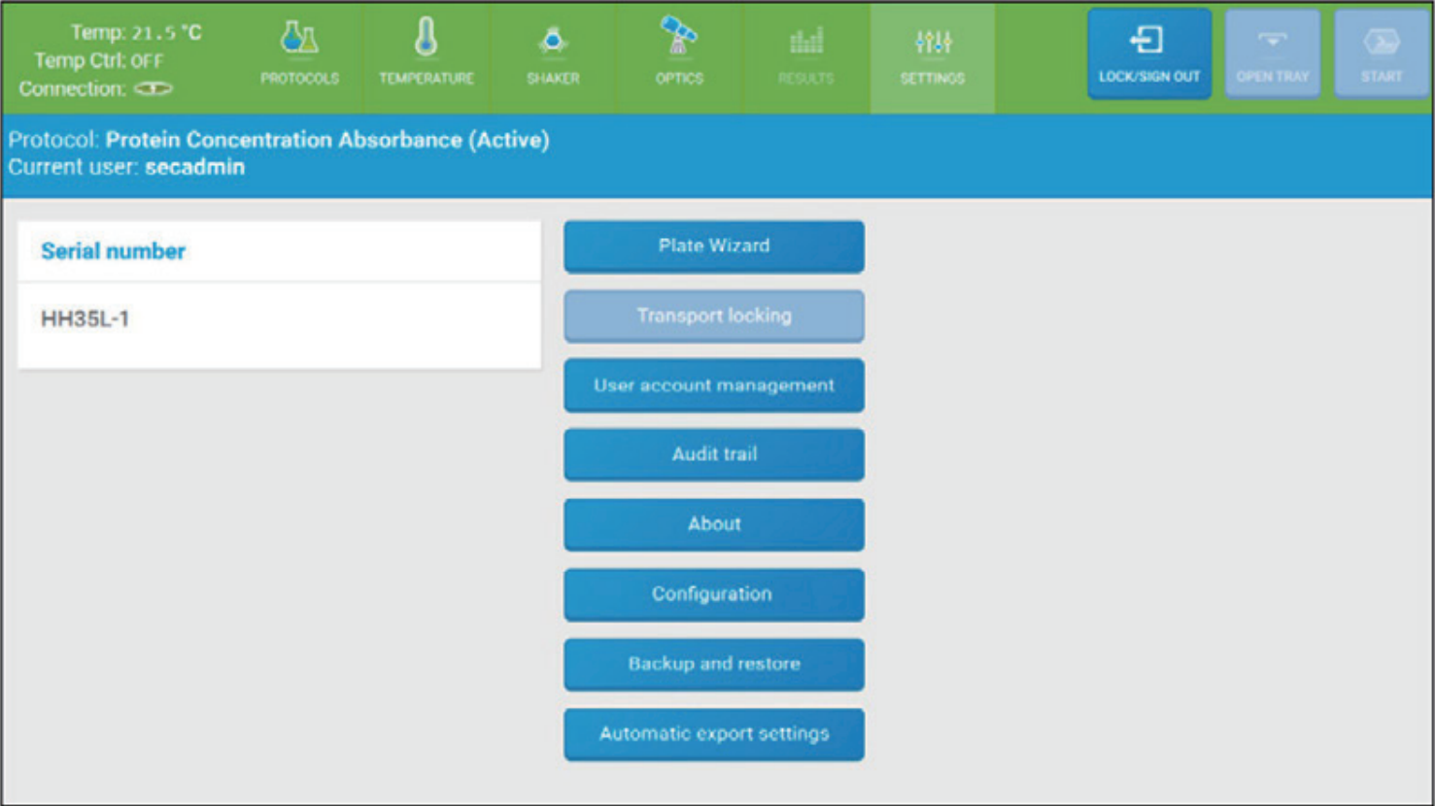Click the Connection status indicator icon

click(153, 89)
